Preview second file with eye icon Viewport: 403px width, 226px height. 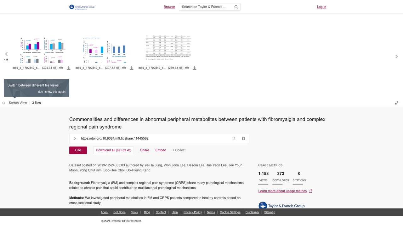tap(124, 68)
